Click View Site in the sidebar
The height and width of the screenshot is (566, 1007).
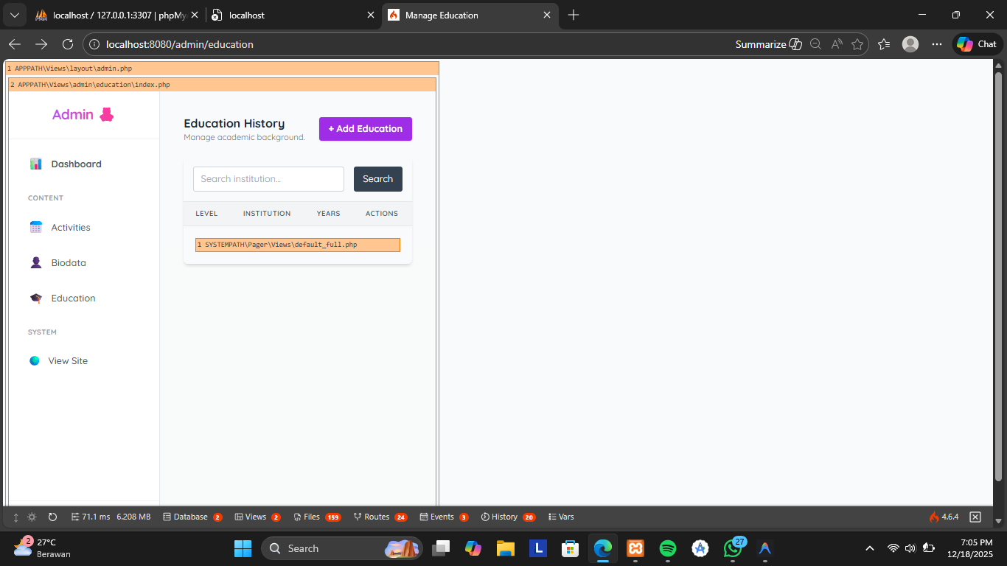68,361
